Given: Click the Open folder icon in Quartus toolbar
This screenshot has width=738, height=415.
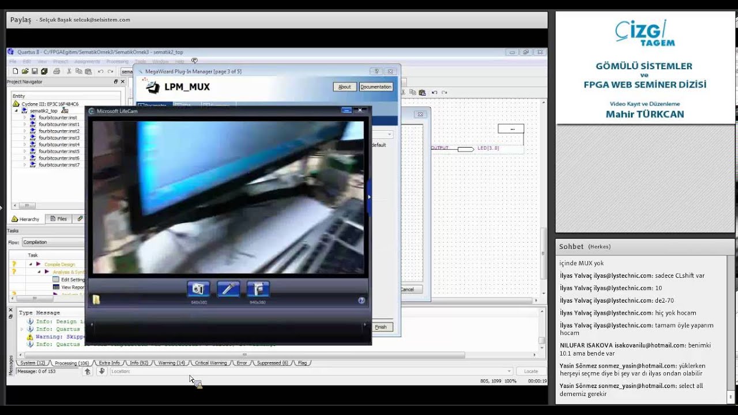Looking at the screenshot, I should (x=25, y=71).
